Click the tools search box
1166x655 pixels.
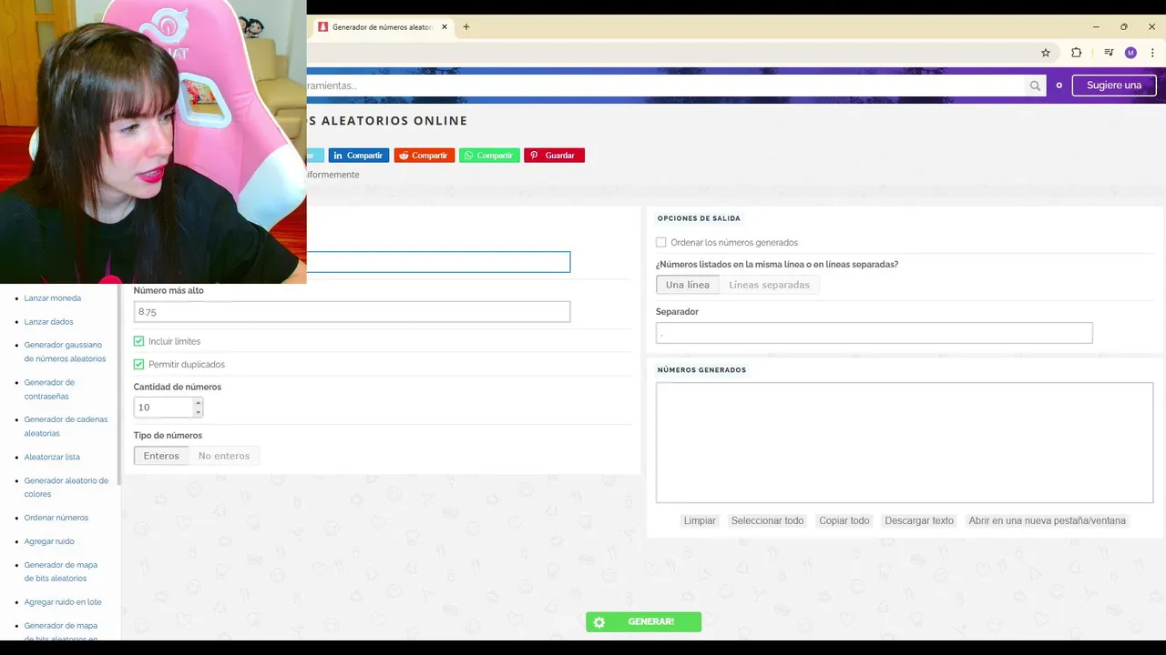coord(666,86)
